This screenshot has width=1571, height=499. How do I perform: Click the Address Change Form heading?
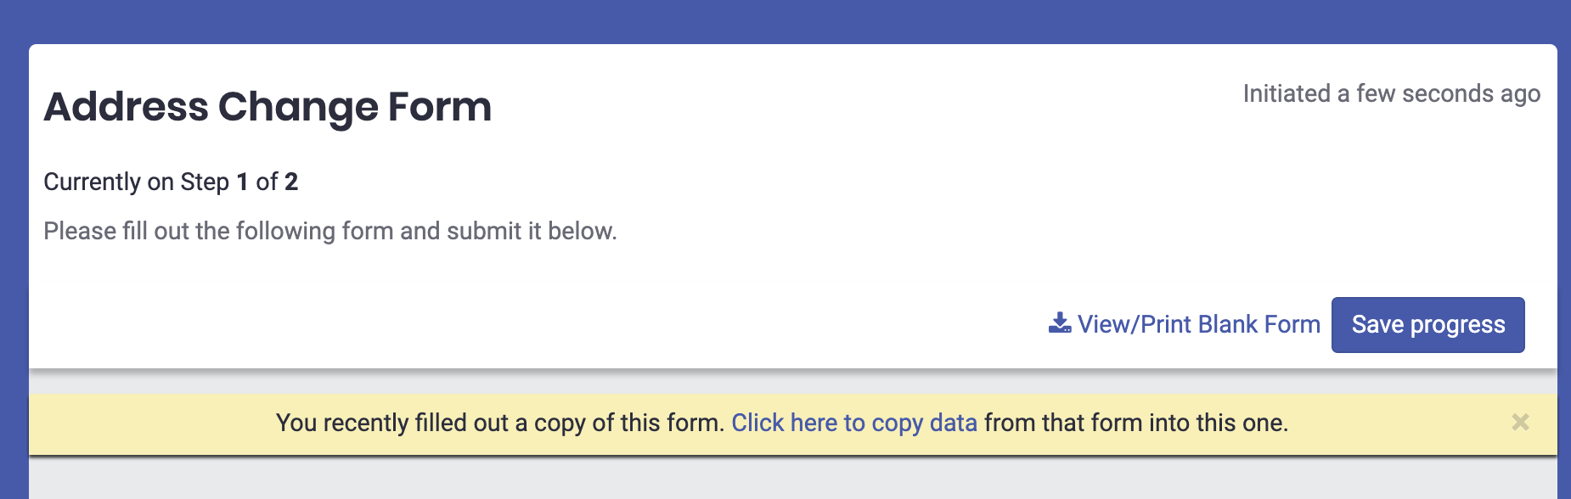click(268, 106)
